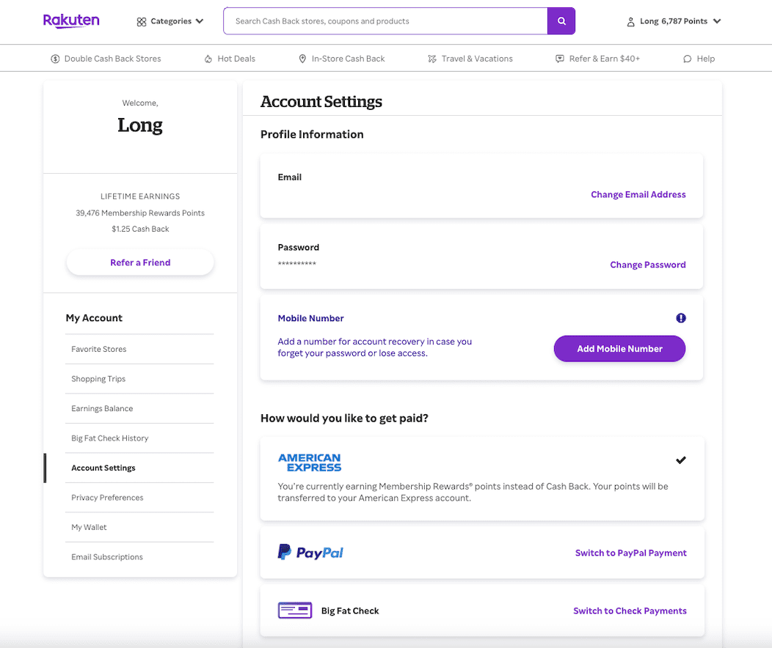Open Privacy Preferences in sidebar

pyautogui.click(x=107, y=498)
